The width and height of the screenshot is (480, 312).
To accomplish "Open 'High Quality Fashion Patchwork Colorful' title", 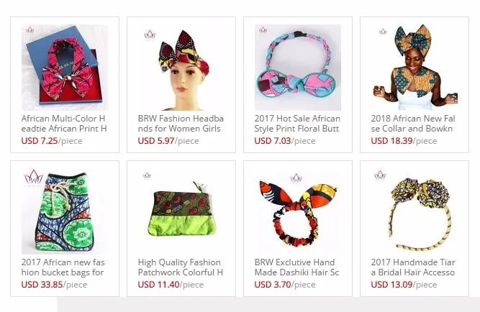I will click(181, 267).
